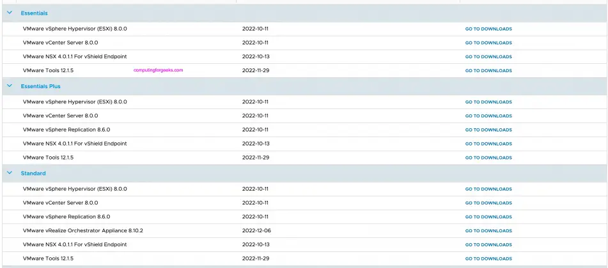Collapse the Standard section chevron
608x268 pixels.
10,173
